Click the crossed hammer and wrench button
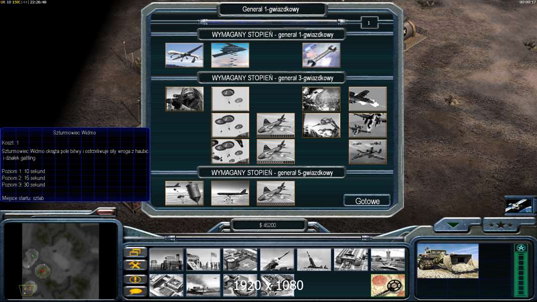 pos(136,265)
